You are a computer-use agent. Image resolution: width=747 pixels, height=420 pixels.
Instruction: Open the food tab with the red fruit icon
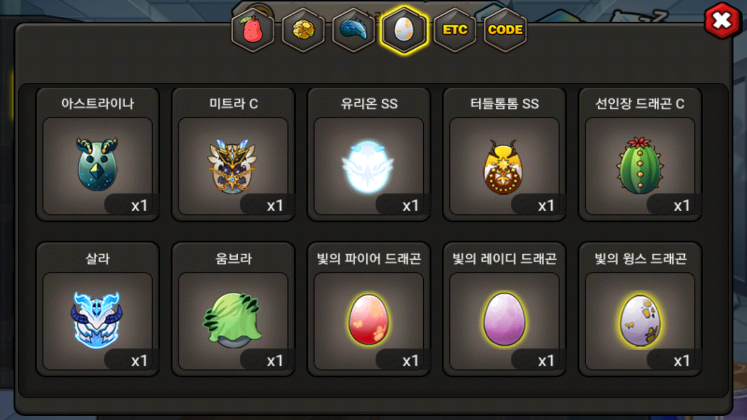253,30
